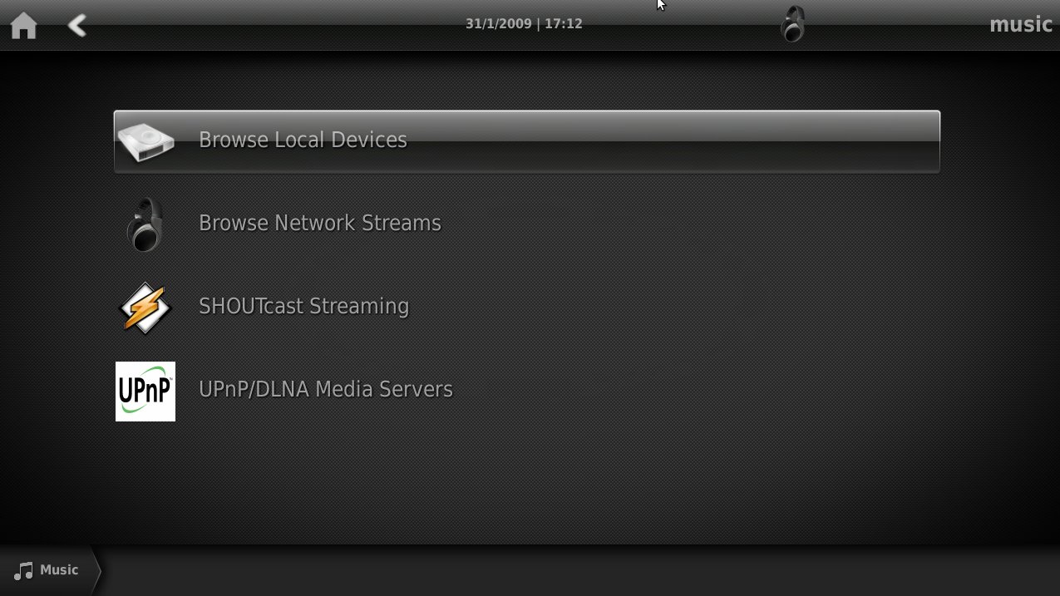Click the UPnP logo thumbnail
This screenshot has width=1060, height=596.
click(x=145, y=392)
